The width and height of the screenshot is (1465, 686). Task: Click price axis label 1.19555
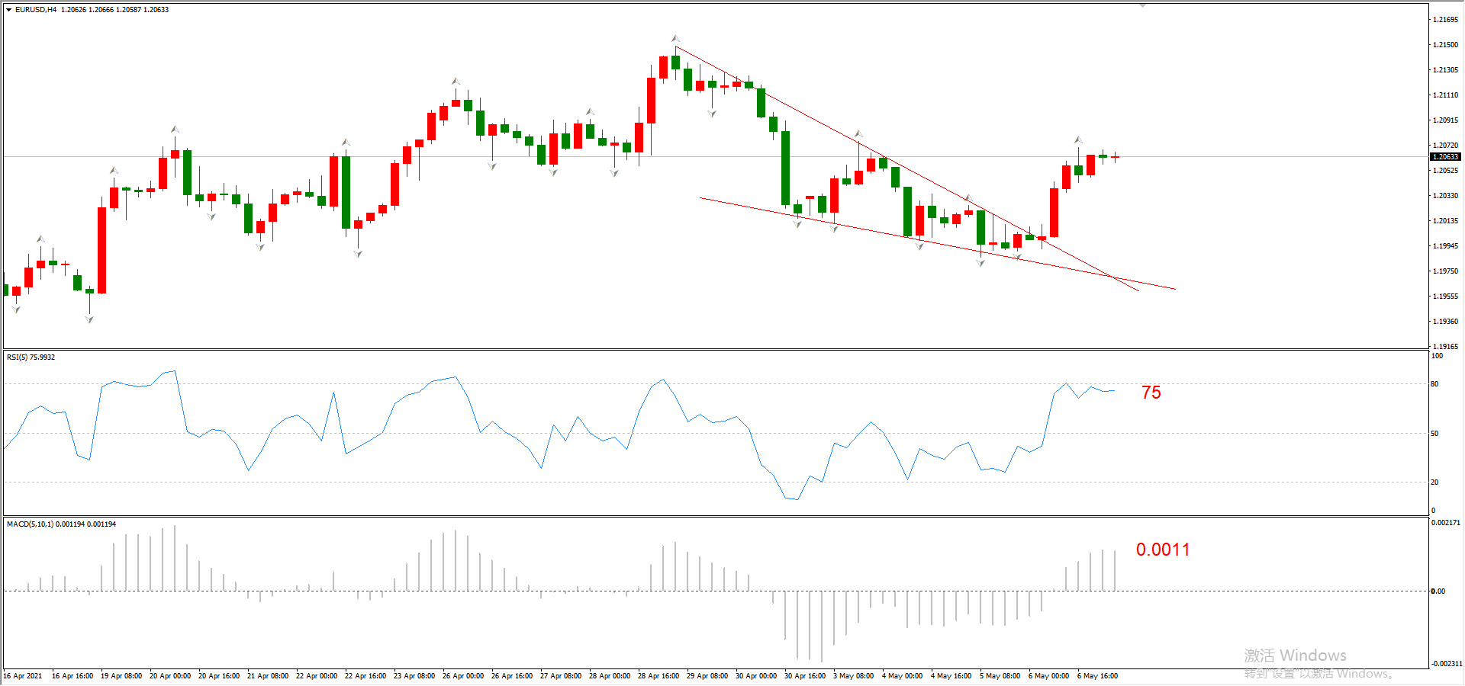pyautogui.click(x=1445, y=297)
